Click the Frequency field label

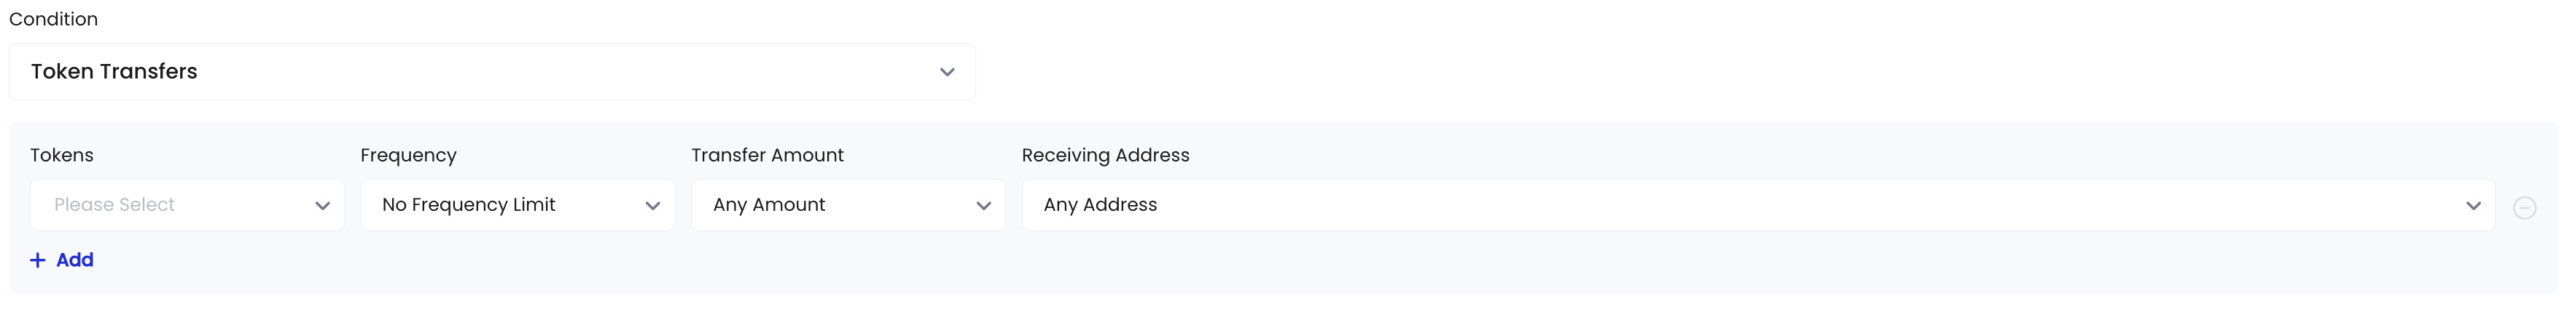(x=408, y=156)
